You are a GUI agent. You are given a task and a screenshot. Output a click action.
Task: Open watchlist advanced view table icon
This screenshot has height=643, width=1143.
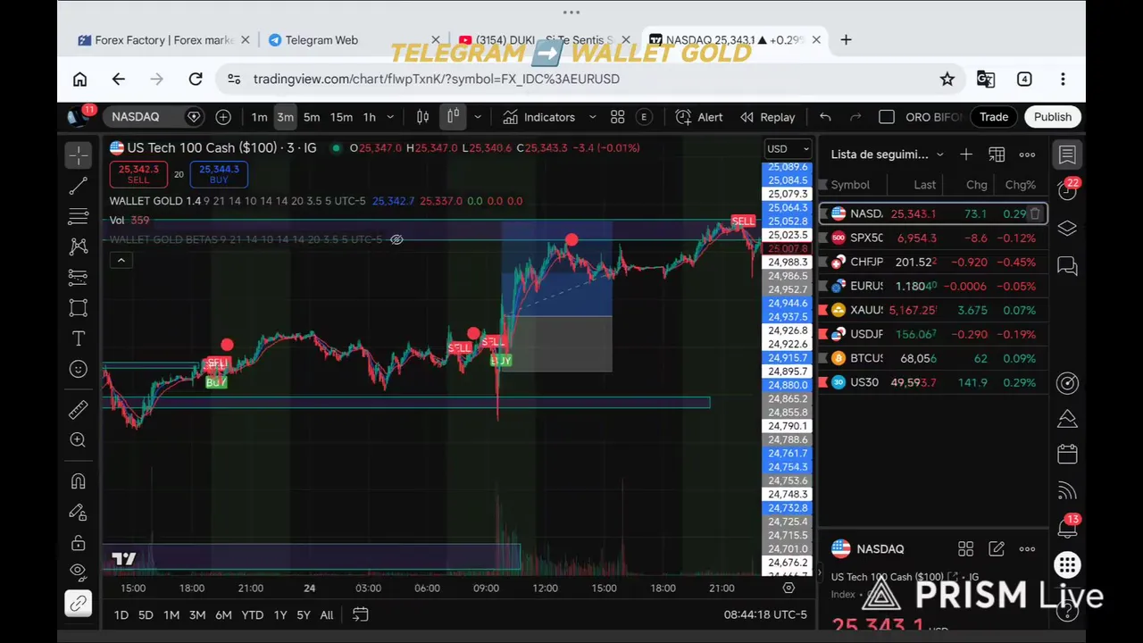pos(997,154)
